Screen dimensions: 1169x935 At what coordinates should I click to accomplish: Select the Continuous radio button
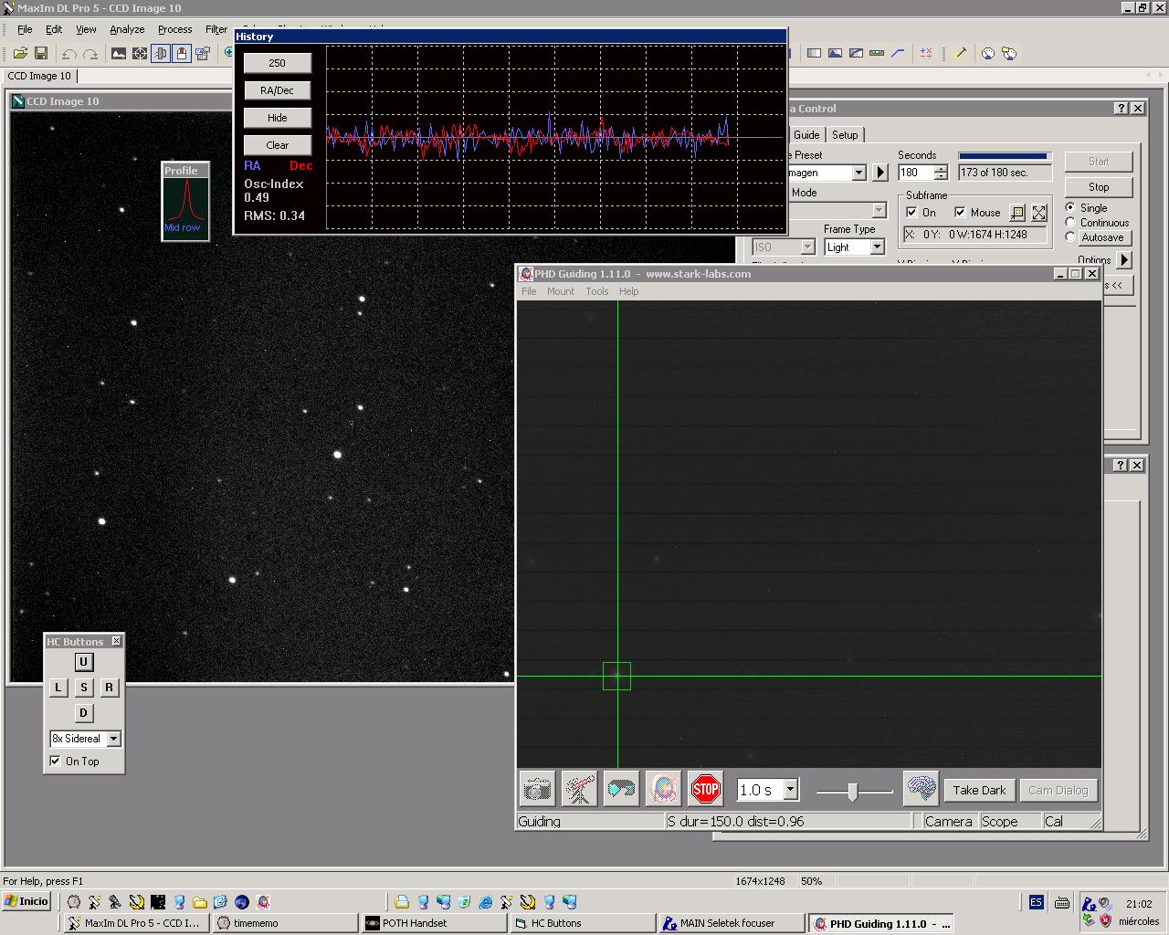point(1070,223)
